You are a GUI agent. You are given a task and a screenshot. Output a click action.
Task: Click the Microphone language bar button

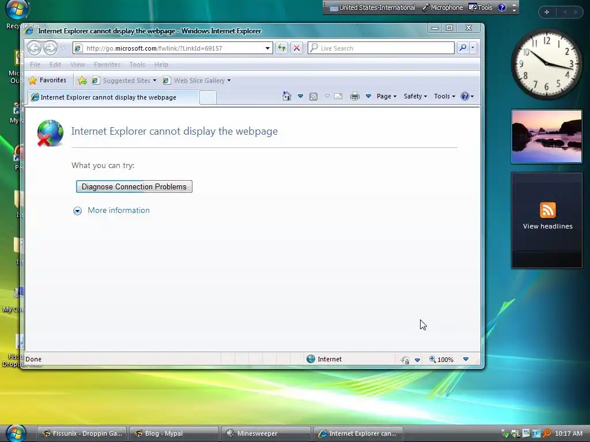click(x=442, y=7)
